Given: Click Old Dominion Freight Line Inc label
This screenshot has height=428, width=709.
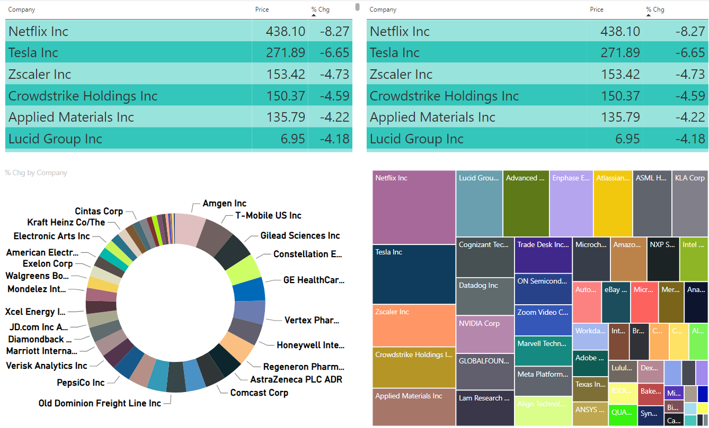Looking at the screenshot, I should coord(100,403).
